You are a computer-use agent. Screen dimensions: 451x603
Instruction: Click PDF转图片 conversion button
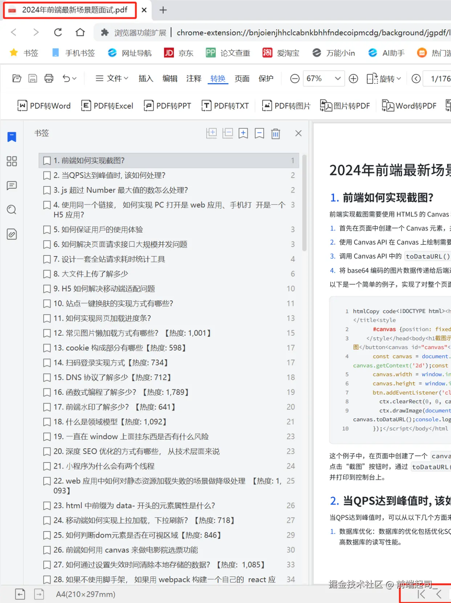coord(286,106)
